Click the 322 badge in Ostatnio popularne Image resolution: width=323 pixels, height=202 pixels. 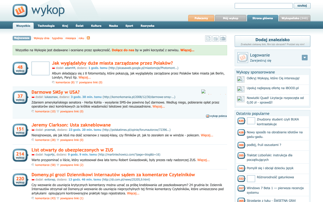point(241,179)
